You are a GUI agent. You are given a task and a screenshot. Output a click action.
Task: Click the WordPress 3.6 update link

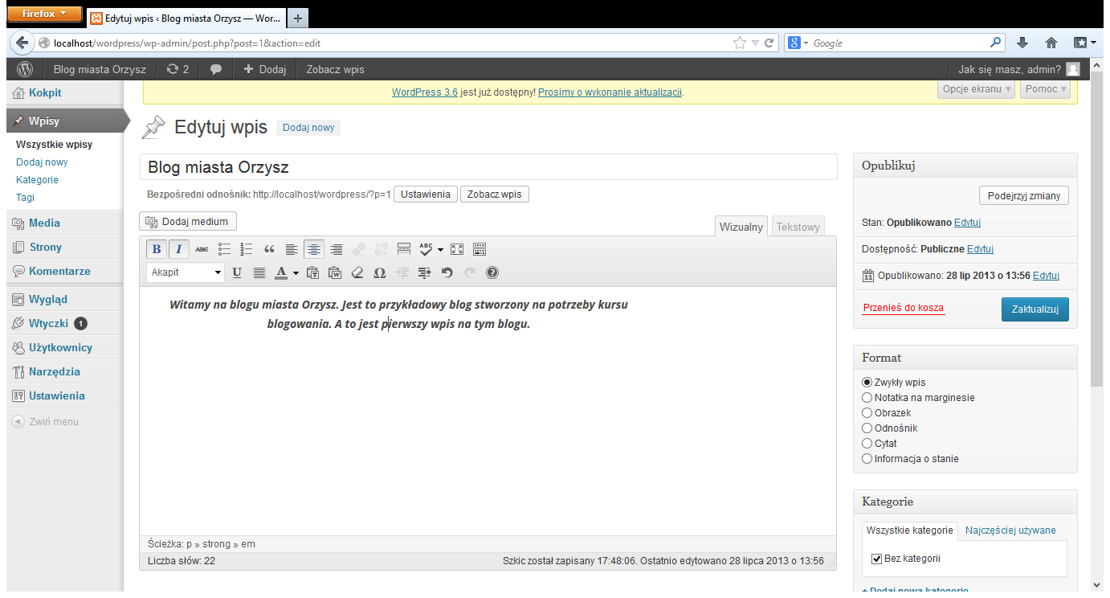[425, 92]
